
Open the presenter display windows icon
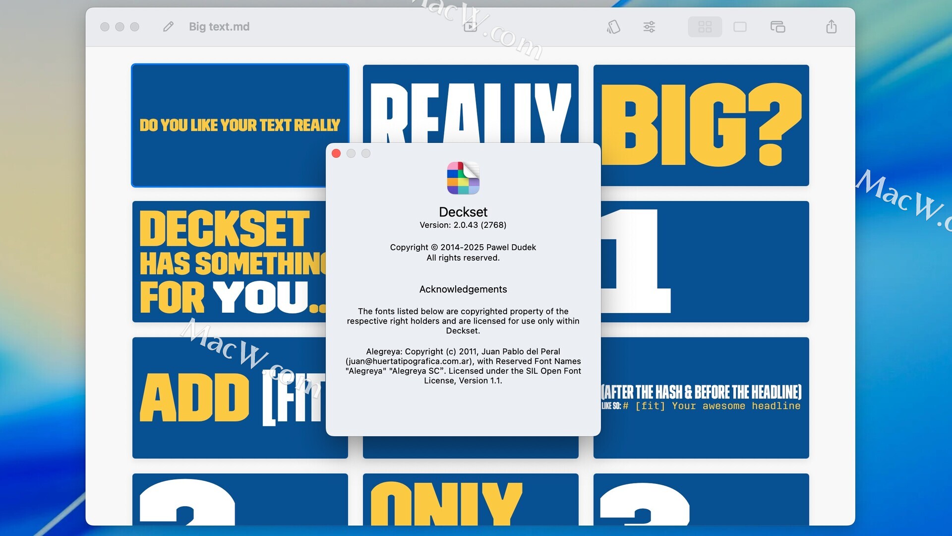[x=777, y=26]
